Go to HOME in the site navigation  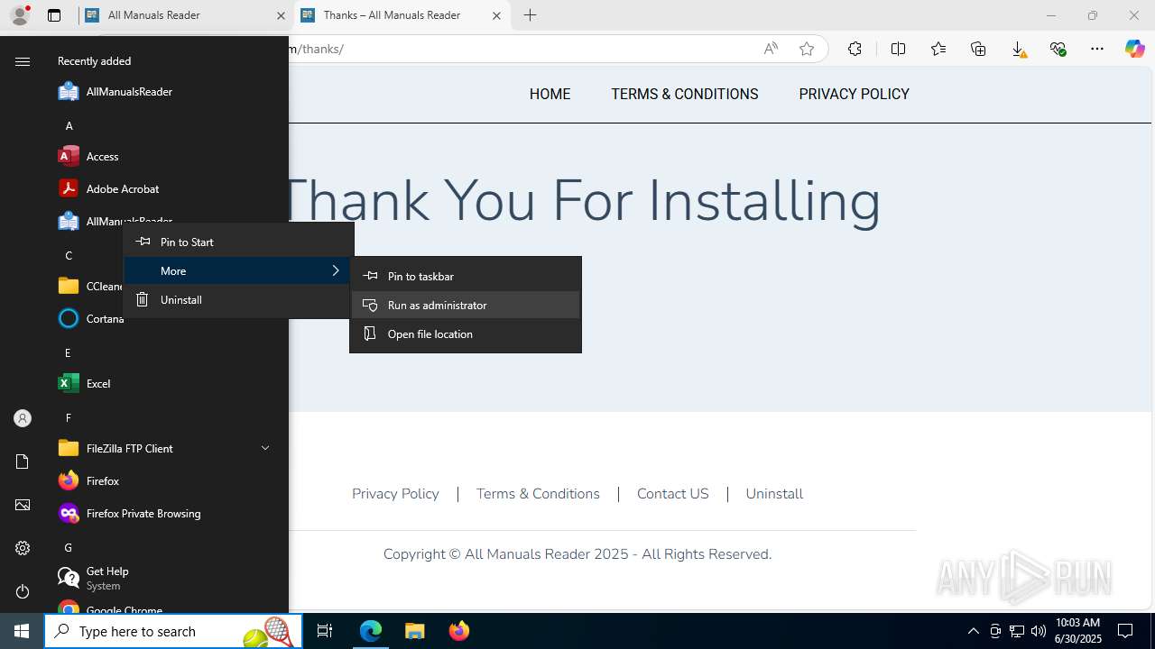coord(550,94)
